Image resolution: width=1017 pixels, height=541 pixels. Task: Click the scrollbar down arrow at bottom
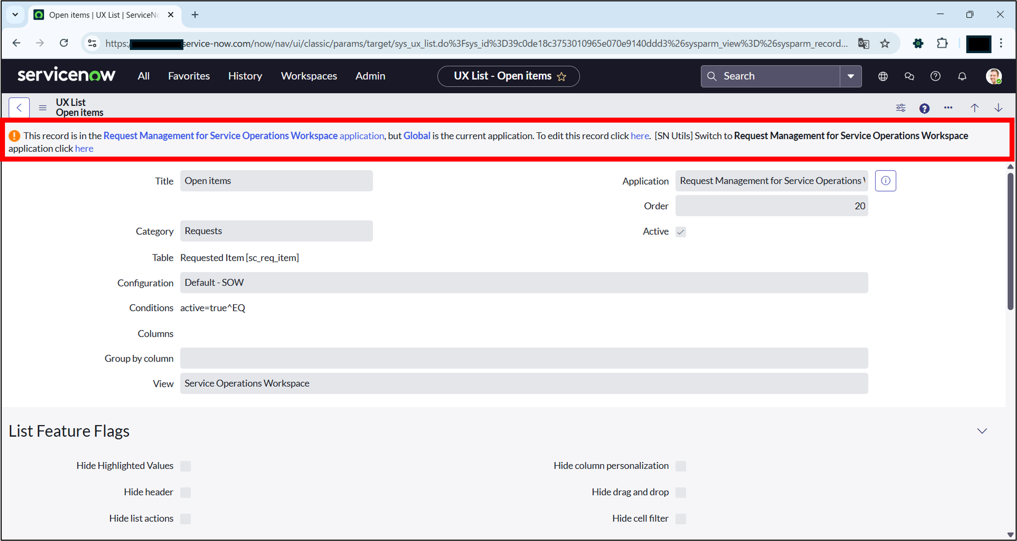coord(1010,535)
